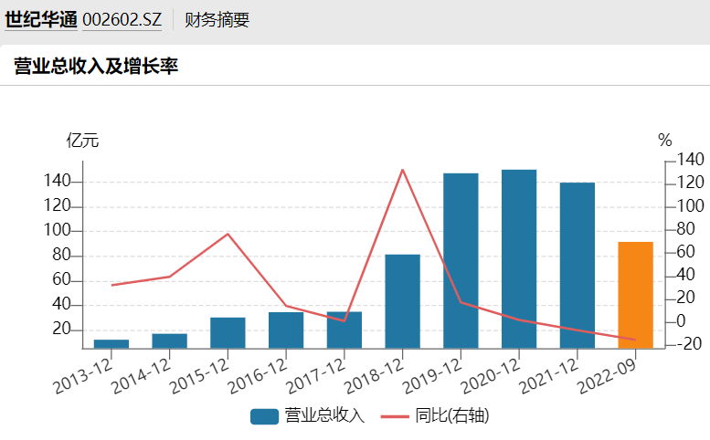This screenshot has height=440, width=710.
Task: Click the 2021-12 revenue bar
Action: [578, 266]
